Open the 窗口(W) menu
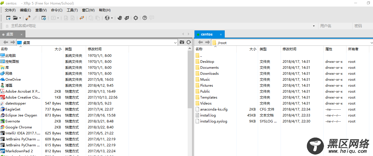The width and height of the screenshot is (373, 156). click(x=88, y=10)
